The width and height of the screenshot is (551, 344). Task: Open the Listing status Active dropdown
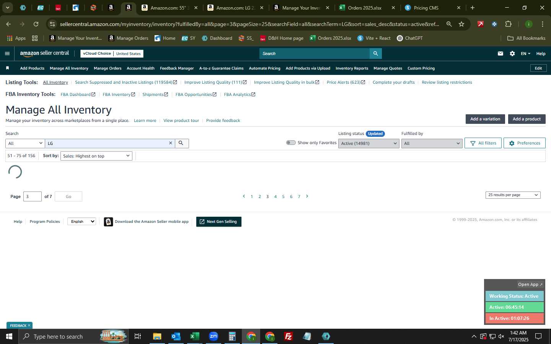tap(368, 143)
